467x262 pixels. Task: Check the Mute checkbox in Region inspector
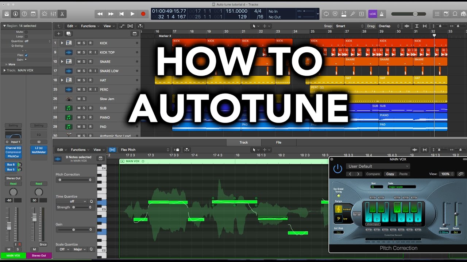[x=26, y=32]
